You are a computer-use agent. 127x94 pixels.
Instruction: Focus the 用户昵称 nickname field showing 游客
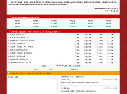pos(20,77)
